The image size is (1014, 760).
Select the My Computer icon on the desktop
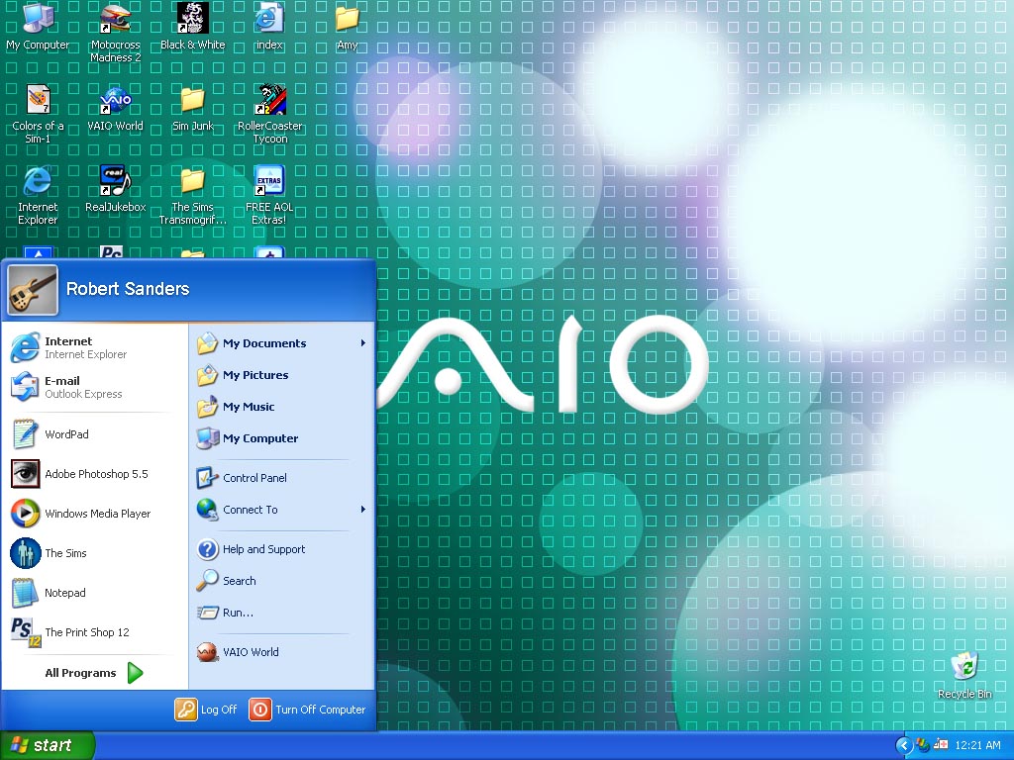tap(38, 27)
